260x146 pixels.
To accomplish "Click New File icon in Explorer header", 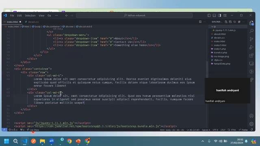I will pyautogui.click(x=226, y=22).
